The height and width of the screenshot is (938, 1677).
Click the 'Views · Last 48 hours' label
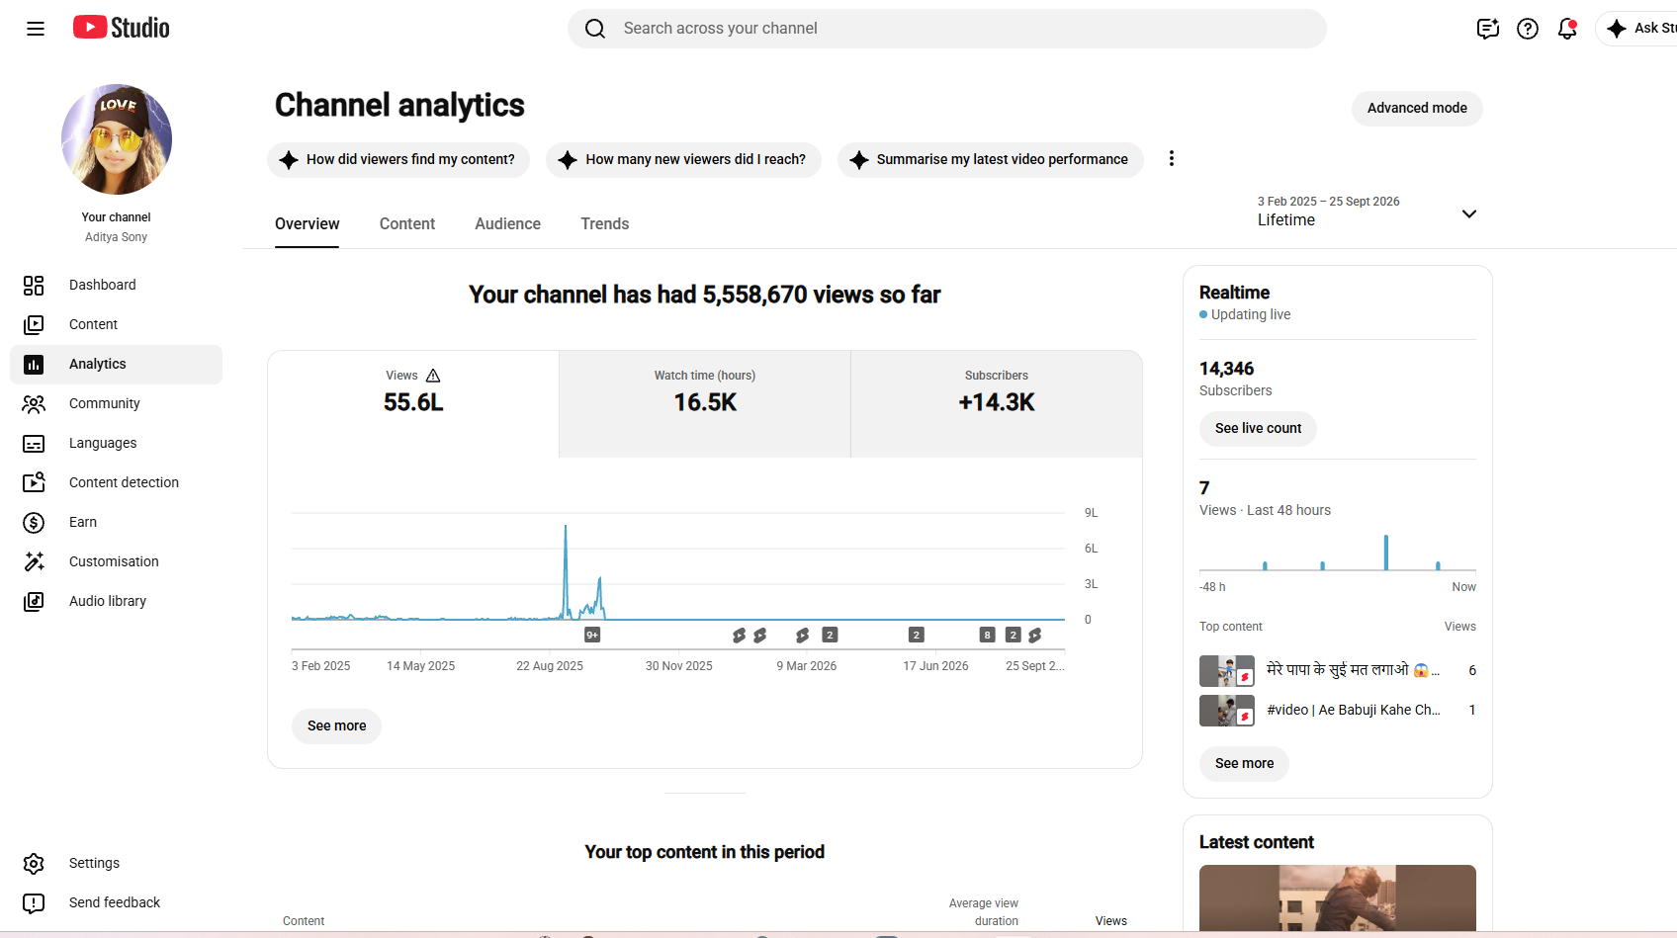[1265, 511]
